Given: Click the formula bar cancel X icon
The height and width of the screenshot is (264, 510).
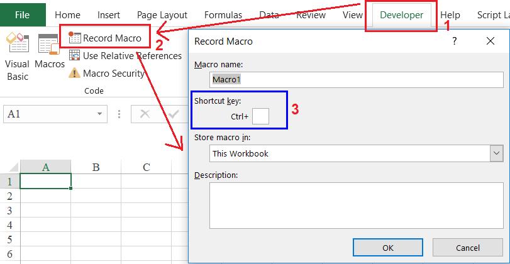Looking at the screenshot, I should coord(145,114).
